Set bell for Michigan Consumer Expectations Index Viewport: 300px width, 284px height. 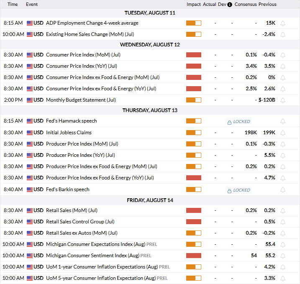click(x=283, y=245)
